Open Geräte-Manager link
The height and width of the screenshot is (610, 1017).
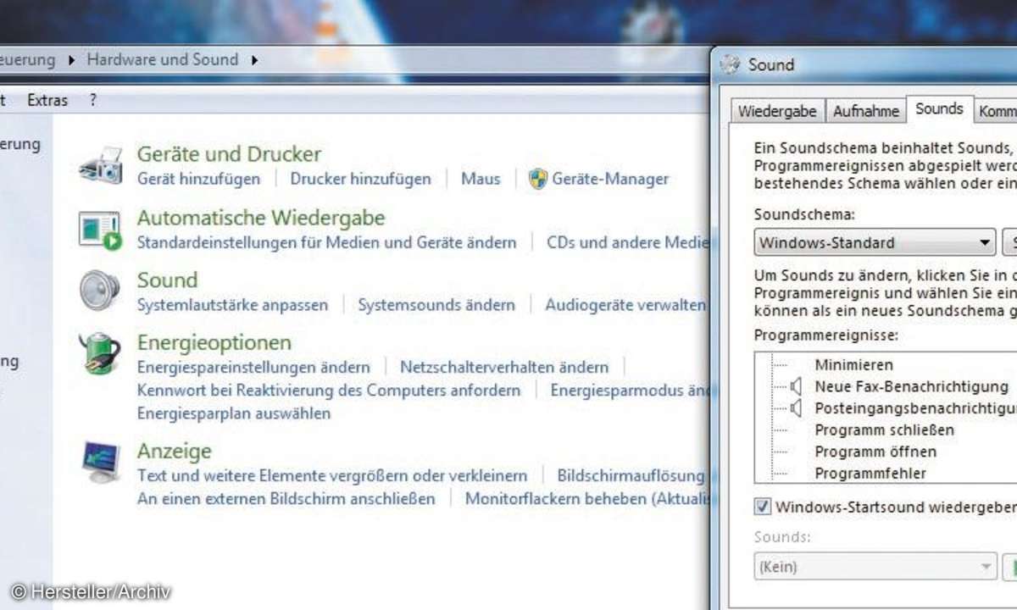(610, 179)
